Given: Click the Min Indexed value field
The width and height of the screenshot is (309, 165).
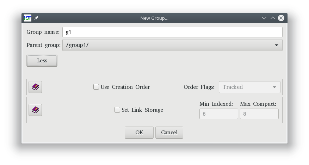Looking at the screenshot, I should 219,114.
